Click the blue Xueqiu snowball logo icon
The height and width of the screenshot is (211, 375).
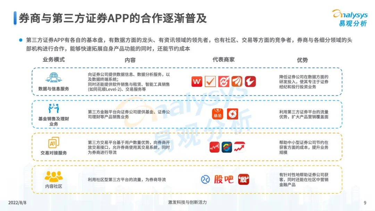click(205, 179)
